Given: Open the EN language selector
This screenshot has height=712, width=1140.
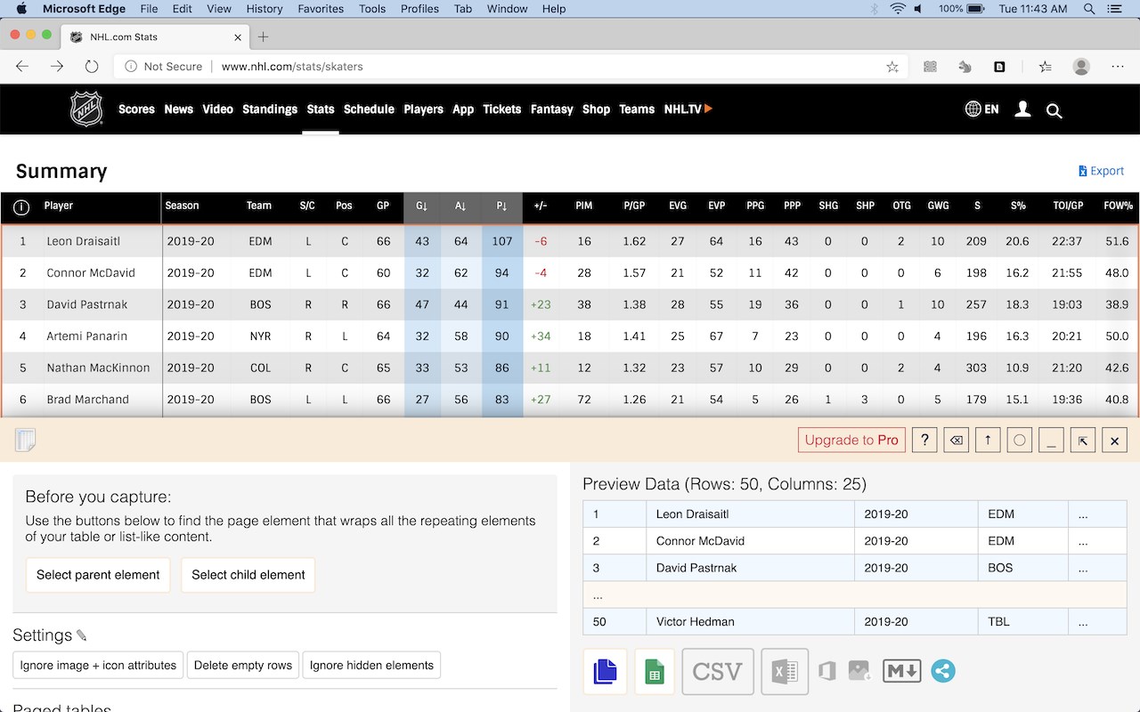Looking at the screenshot, I should 991,109.
